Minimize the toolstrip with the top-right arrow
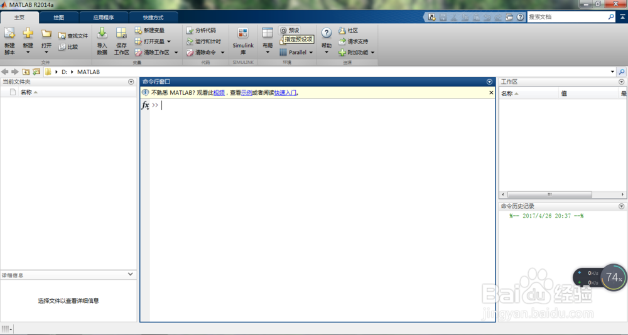The height and width of the screenshot is (335, 628). [x=622, y=17]
